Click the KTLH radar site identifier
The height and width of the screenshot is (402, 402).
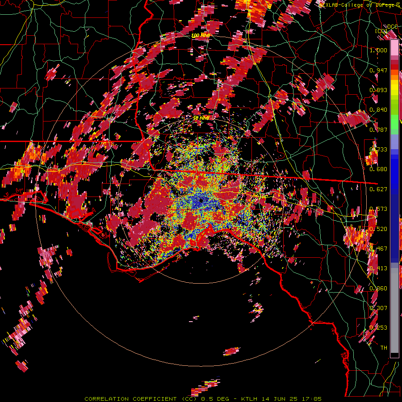pyautogui.click(x=249, y=399)
